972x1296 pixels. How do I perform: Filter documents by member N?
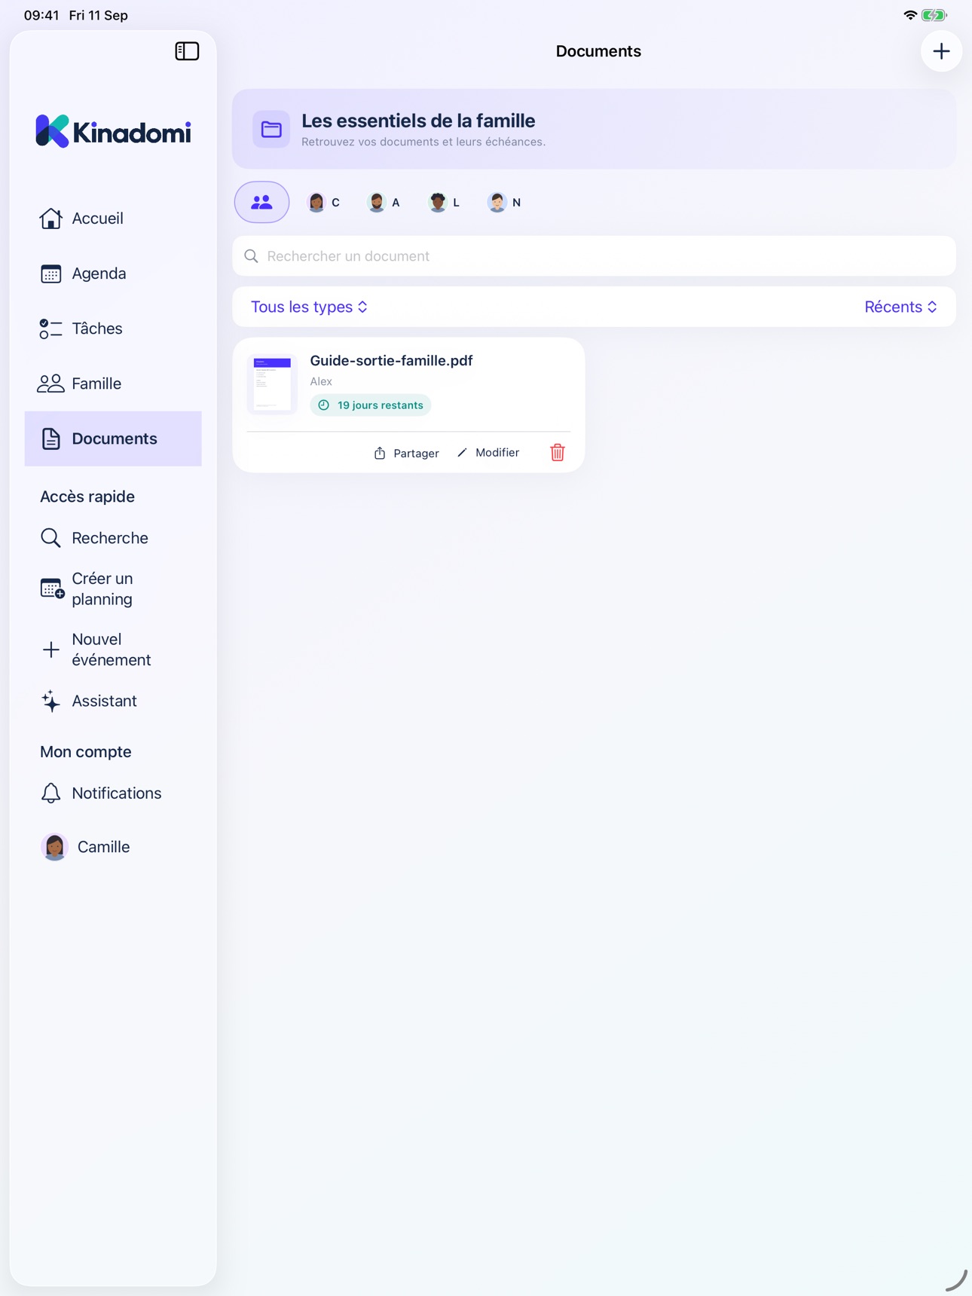[504, 202]
